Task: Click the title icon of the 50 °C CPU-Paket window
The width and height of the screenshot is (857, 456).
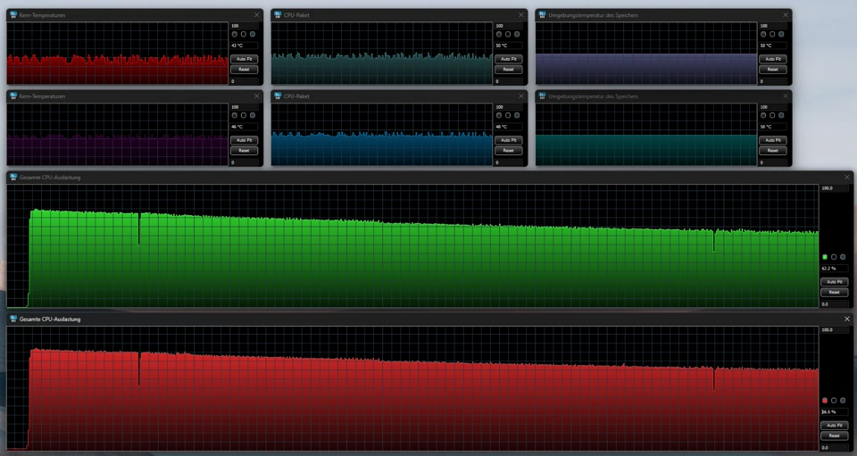Action: (278, 15)
